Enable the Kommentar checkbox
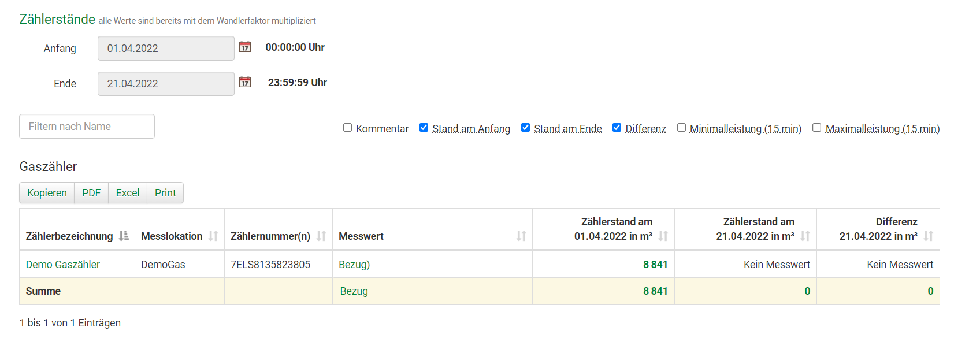 [347, 127]
